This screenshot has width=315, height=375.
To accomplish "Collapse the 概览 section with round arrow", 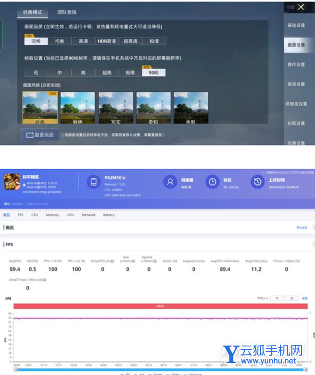I will coord(314,227).
